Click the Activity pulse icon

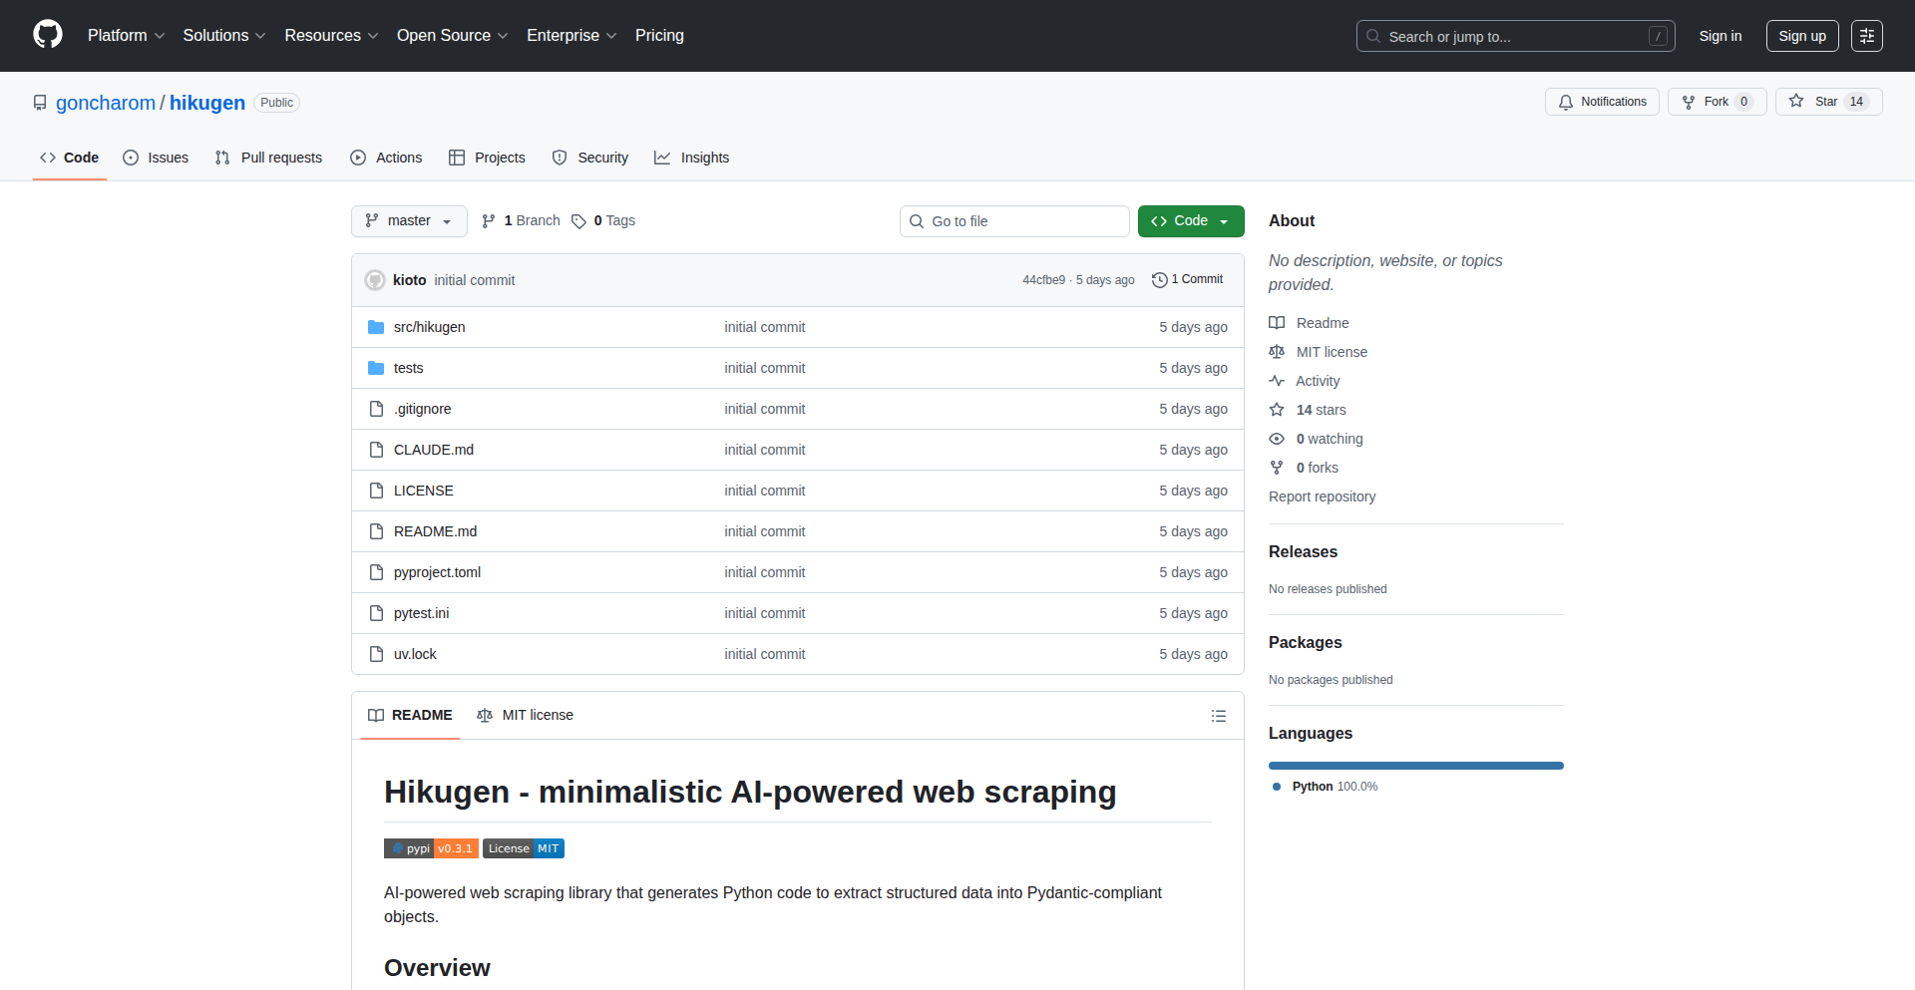click(1277, 381)
